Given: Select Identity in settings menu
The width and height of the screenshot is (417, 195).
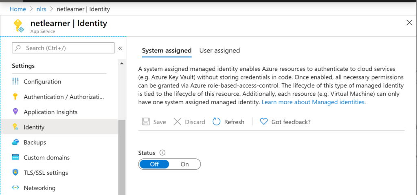Looking at the screenshot, I should click(59, 127).
